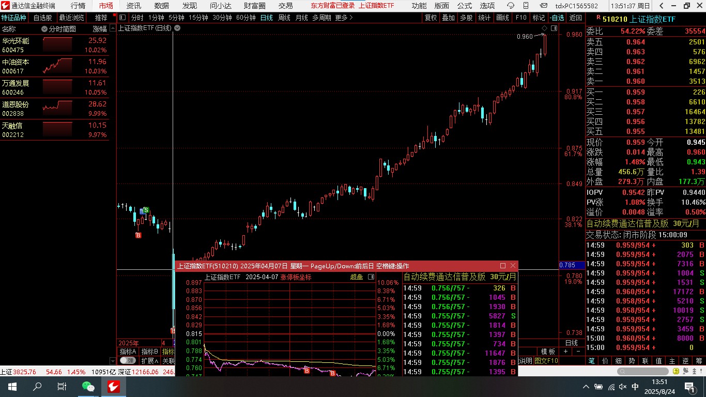Select the 价 tab in tick panel
Screen dimensions: 706x397
[x=605, y=361]
